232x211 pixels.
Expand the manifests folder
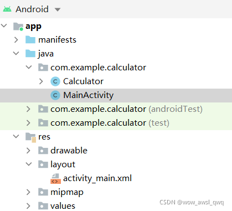[16, 40]
